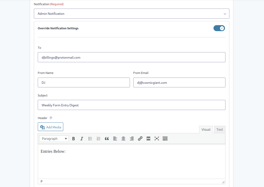This screenshot has height=187, width=264.
Task: Align text right in the editor
Action: (x=132, y=138)
